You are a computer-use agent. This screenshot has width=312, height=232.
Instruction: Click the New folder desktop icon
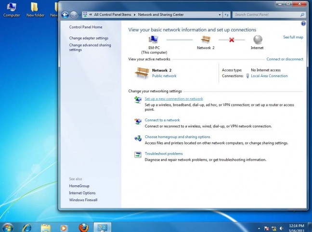(35, 10)
